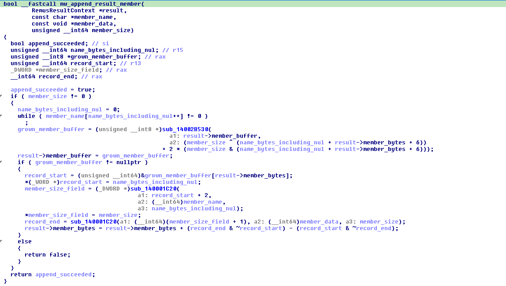Select function name mw_append_result_member

click(100, 4)
